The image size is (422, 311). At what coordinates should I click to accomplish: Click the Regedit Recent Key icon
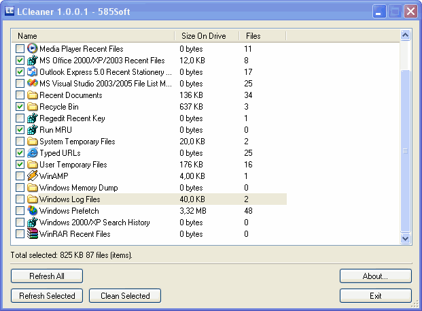click(x=33, y=118)
